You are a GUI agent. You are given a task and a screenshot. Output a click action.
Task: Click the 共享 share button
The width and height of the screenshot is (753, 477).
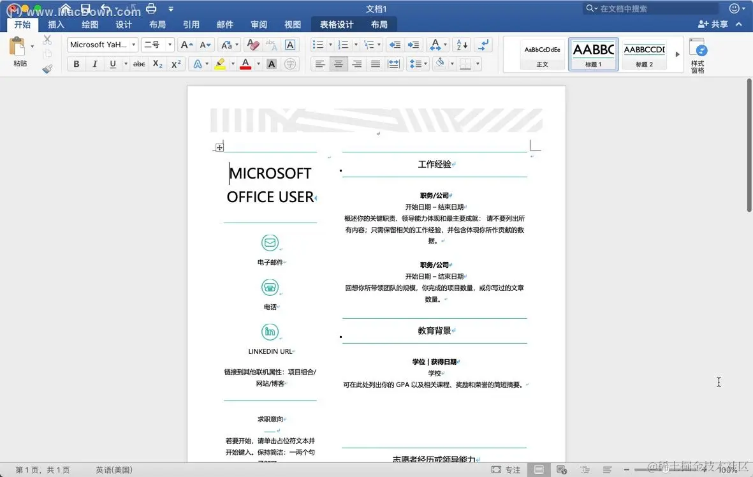(x=713, y=24)
